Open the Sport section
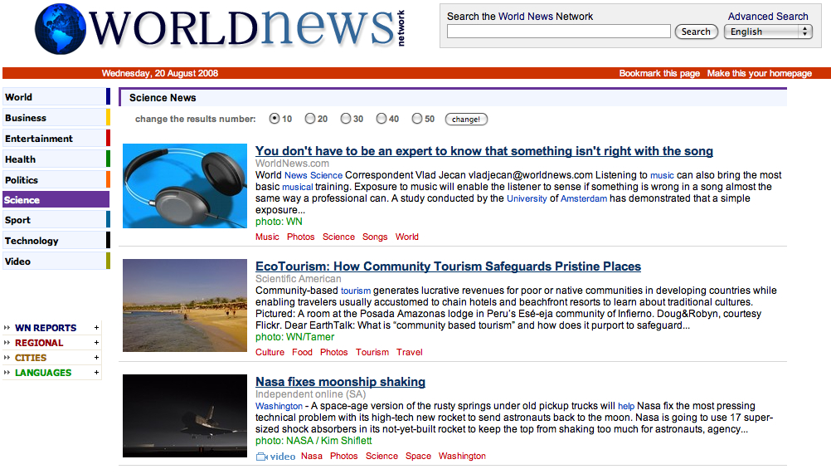831x474 pixels. (x=56, y=219)
